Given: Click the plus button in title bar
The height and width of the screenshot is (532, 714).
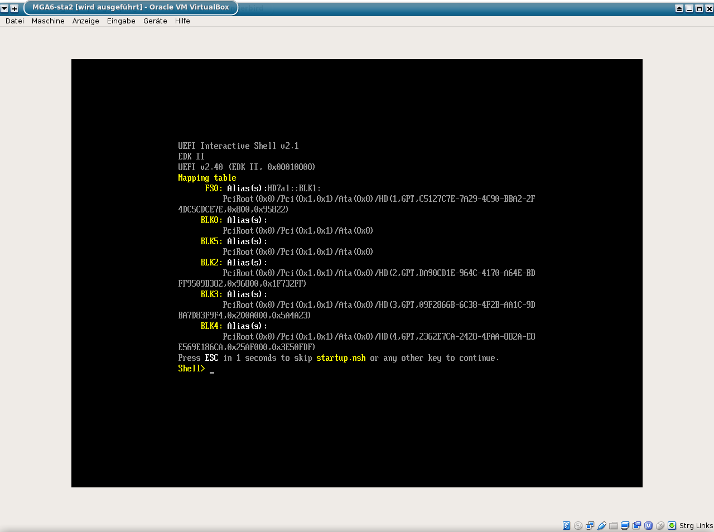Looking at the screenshot, I should [x=15, y=8].
